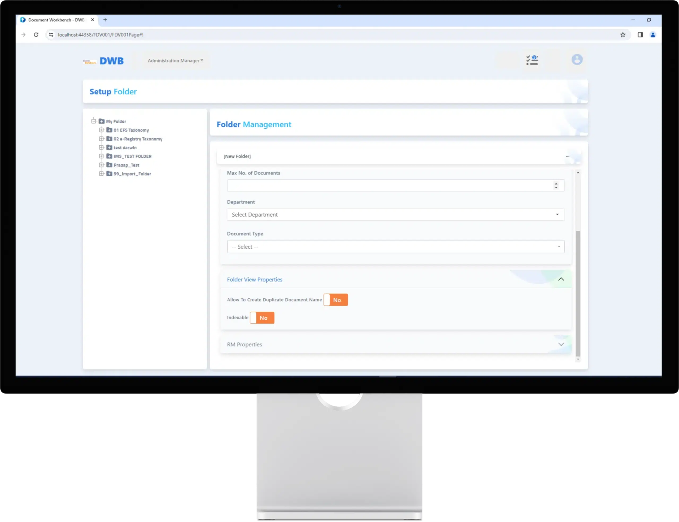
Task: Bookmark this page with the star icon
Action: point(623,35)
